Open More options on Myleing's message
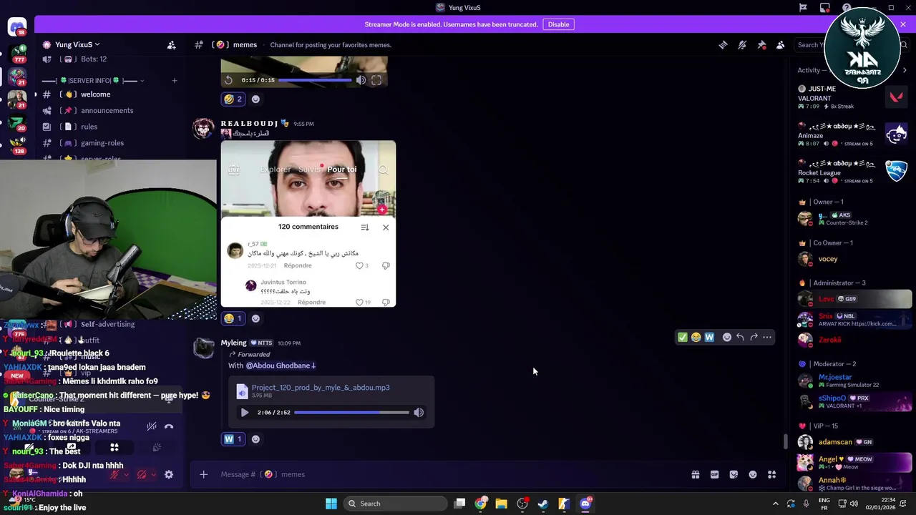This screenshot has width=916, height=515. coord(767,337)
